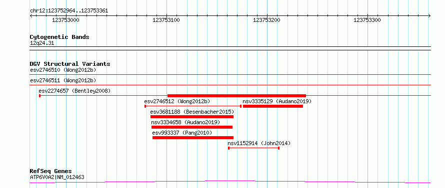Click the thick red esv2274657 bar
Screen dimensions: 445x188
pos(236,96)
